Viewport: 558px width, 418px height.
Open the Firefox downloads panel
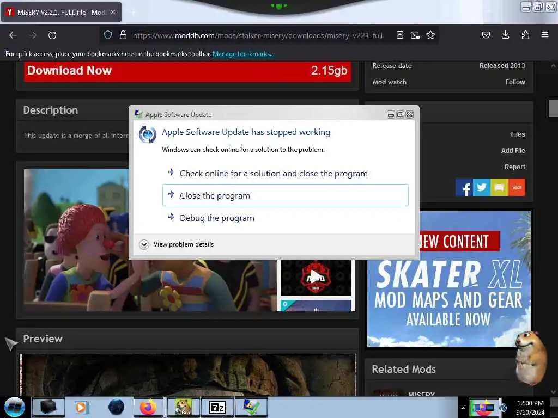(x=505, y=35)
